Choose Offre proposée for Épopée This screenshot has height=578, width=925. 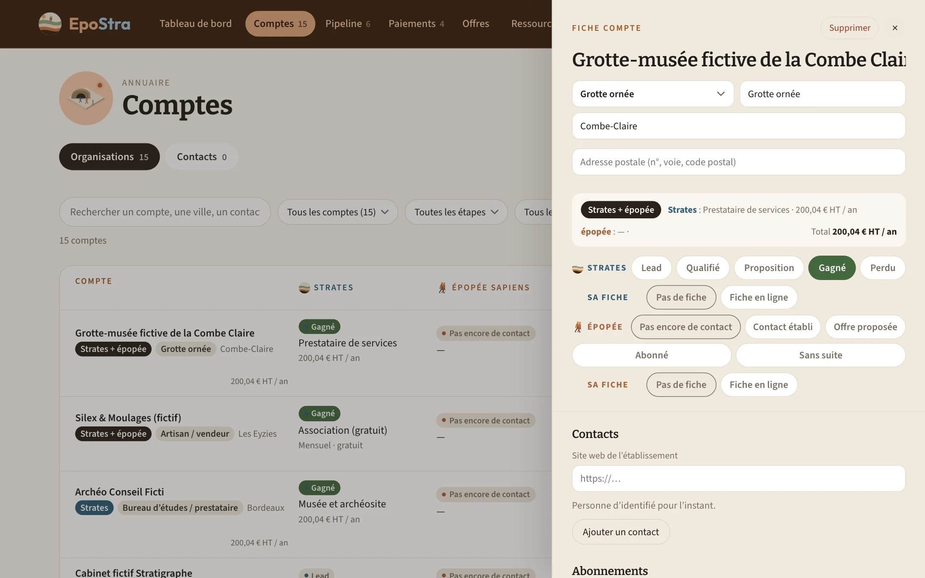[x=865, y=327]
